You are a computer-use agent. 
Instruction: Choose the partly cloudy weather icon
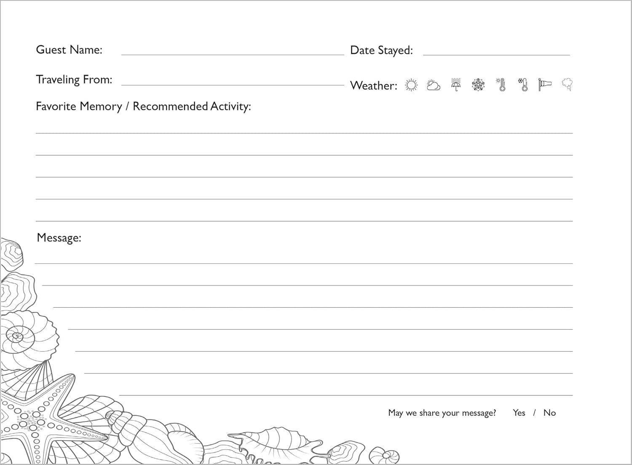click(433, 86)
